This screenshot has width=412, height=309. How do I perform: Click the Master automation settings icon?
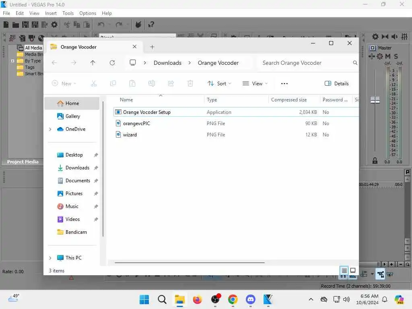(x=380, y=56)
